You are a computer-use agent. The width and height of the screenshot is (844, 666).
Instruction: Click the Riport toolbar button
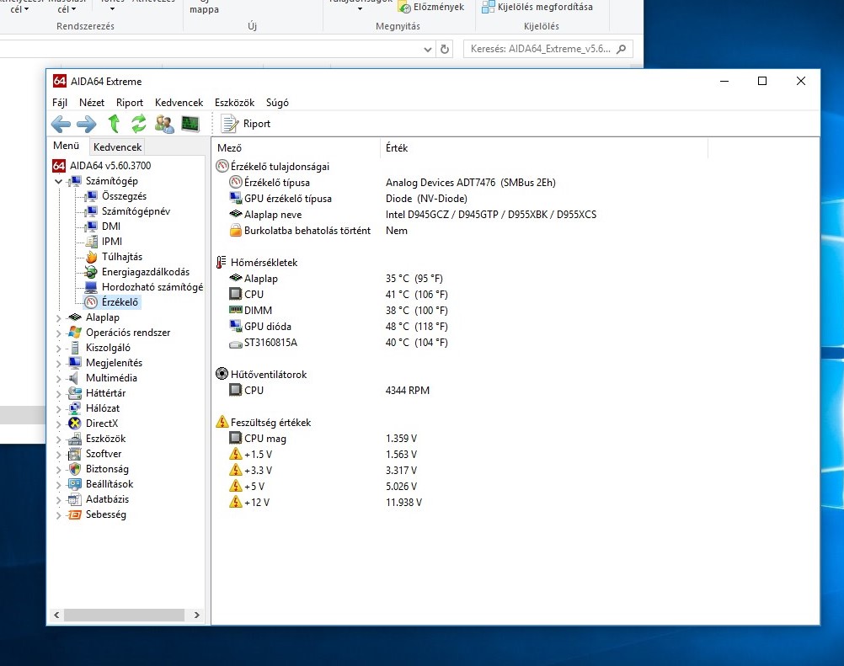246,124
